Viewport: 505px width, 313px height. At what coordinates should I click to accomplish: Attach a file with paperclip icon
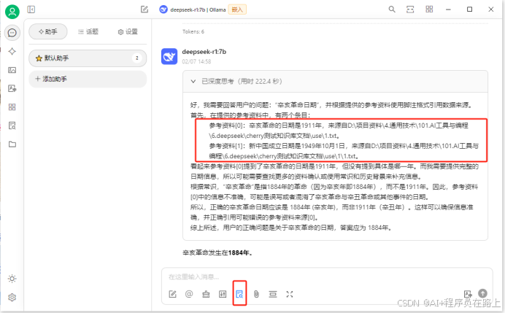click(x=256, y=294)
